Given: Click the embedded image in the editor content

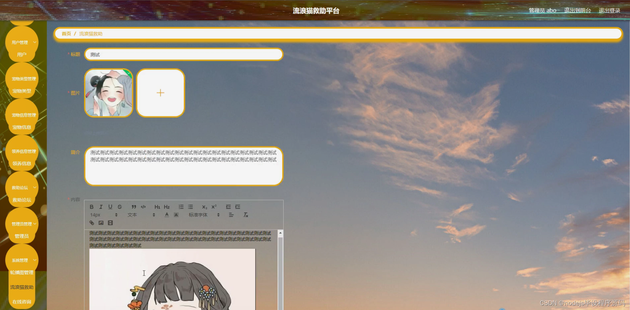Looking at the screenshot, I should tap(172, 279).
